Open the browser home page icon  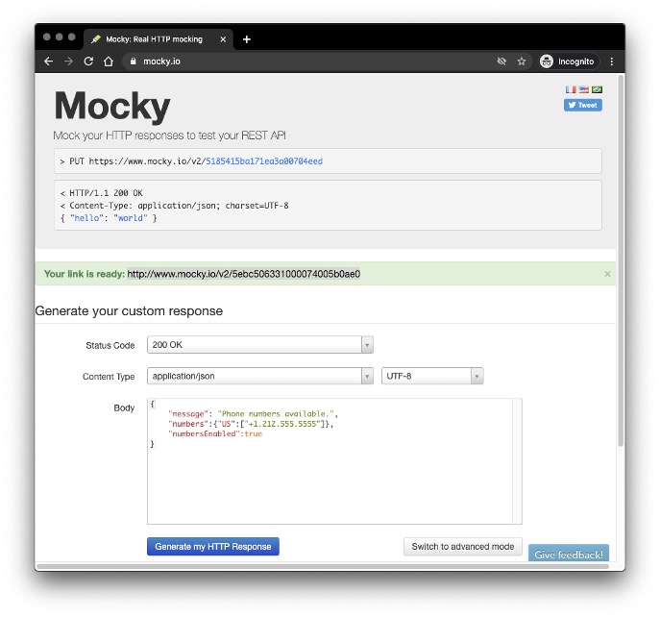(109, 62)
